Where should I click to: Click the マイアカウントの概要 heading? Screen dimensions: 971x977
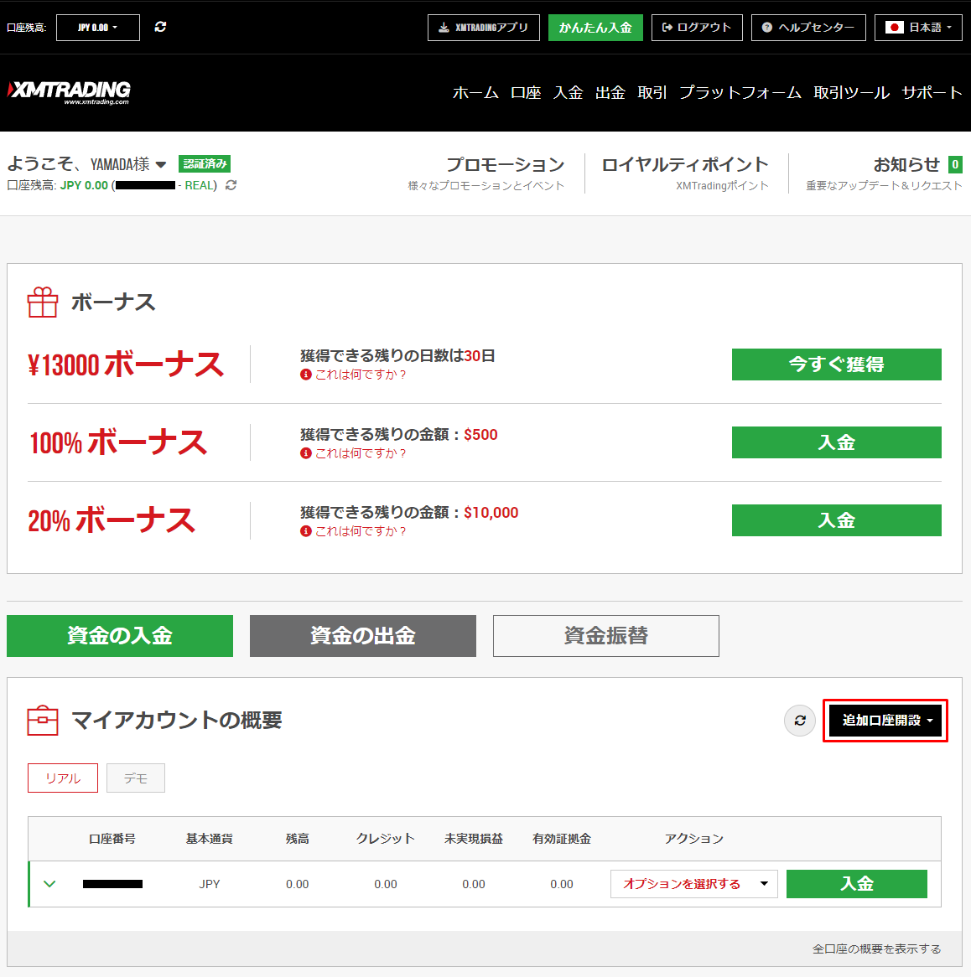click(x=176, y=721)
